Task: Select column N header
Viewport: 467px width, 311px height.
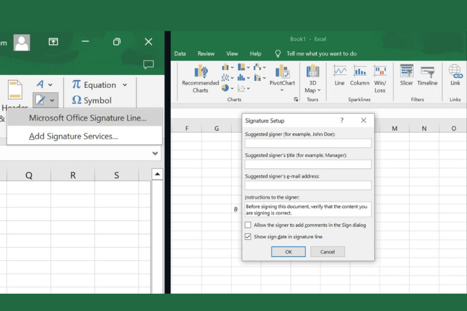Action: (x=424, y=128)
